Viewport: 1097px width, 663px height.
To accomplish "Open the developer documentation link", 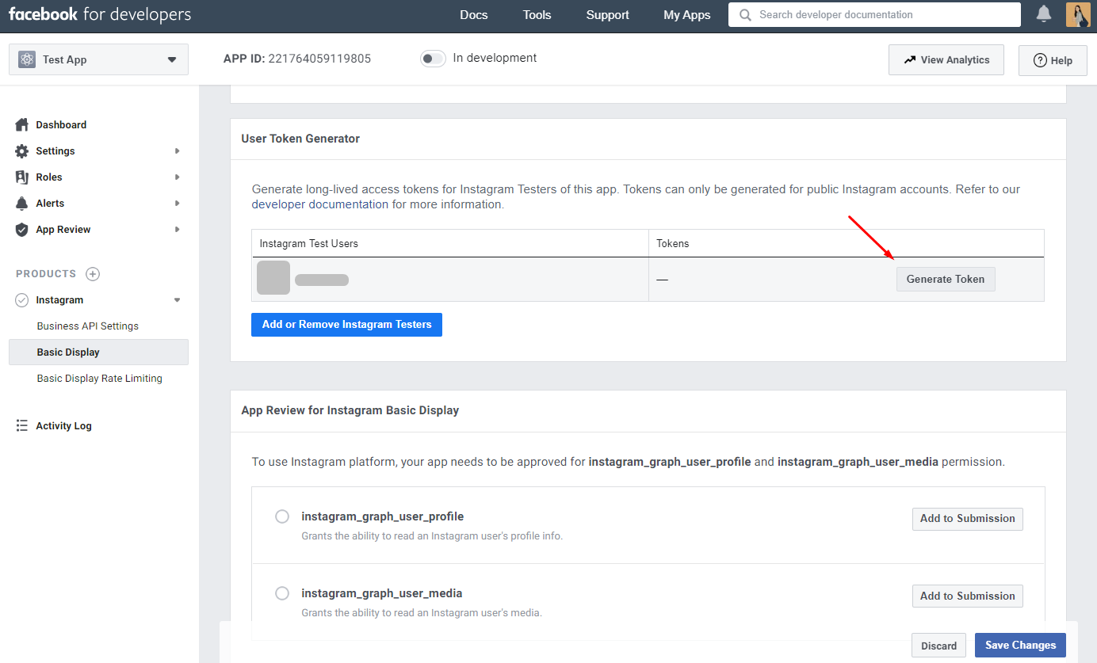I will [x=320, y=204].
